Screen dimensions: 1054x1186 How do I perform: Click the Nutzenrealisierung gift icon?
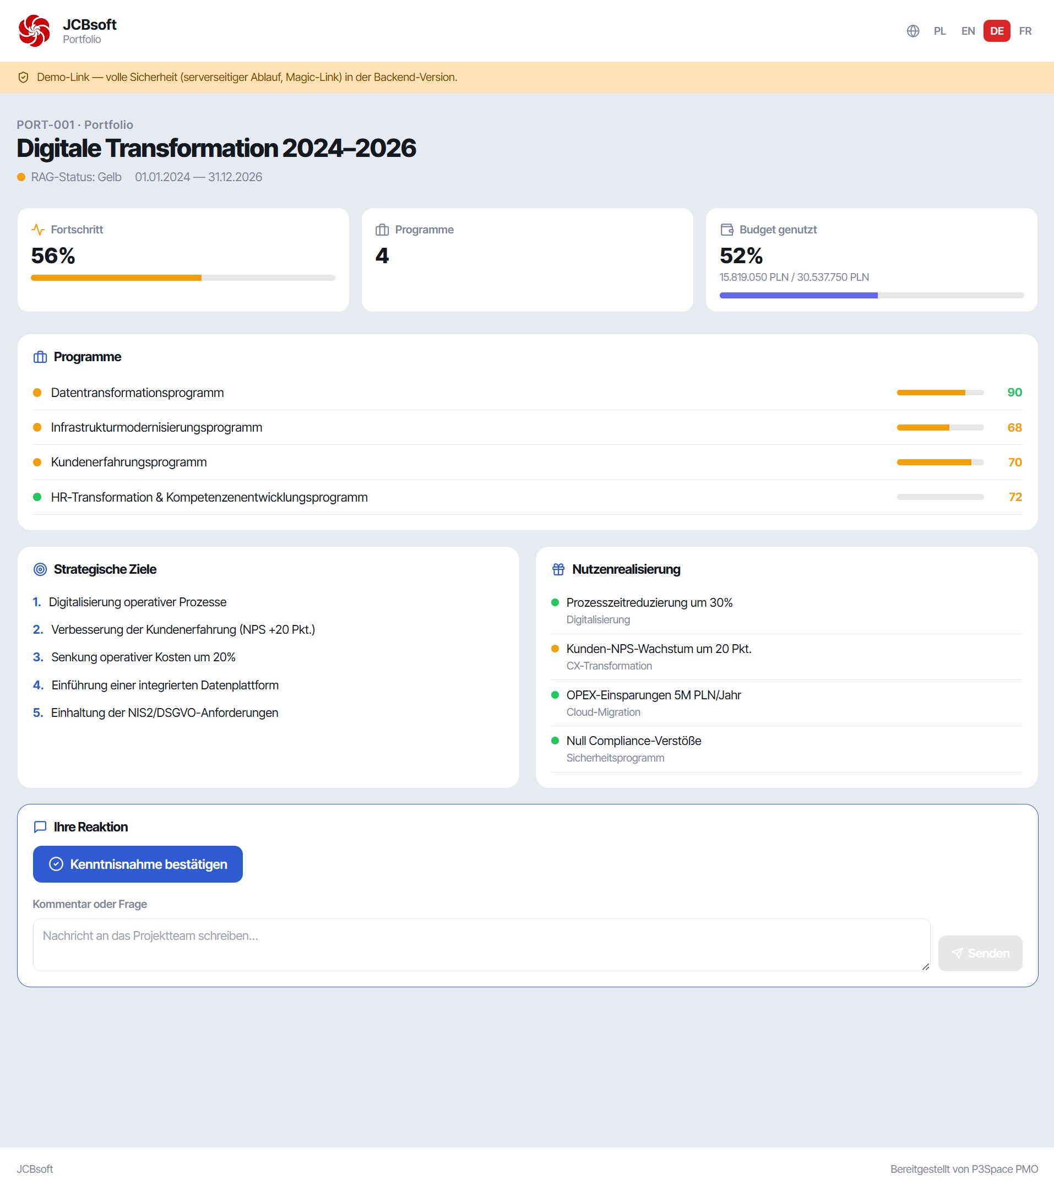point(558,569)
